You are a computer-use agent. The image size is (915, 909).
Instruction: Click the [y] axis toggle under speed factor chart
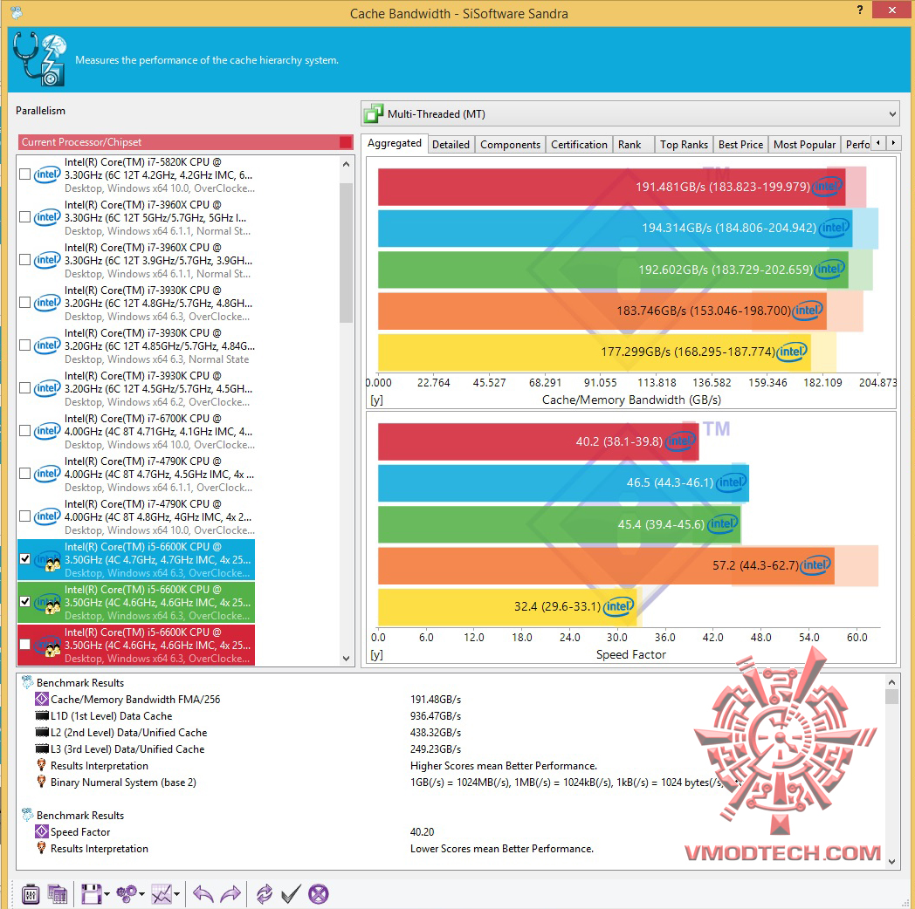pos(376,655)
